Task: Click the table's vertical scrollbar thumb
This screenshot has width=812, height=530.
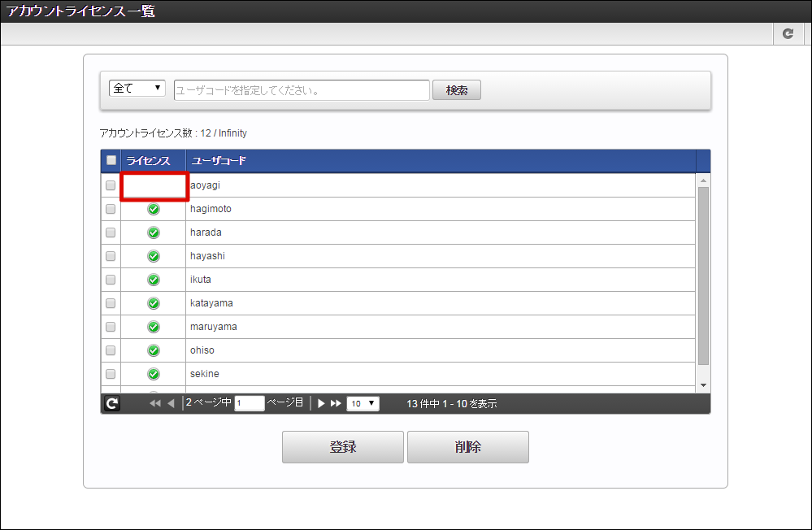Action: point(703,276)
